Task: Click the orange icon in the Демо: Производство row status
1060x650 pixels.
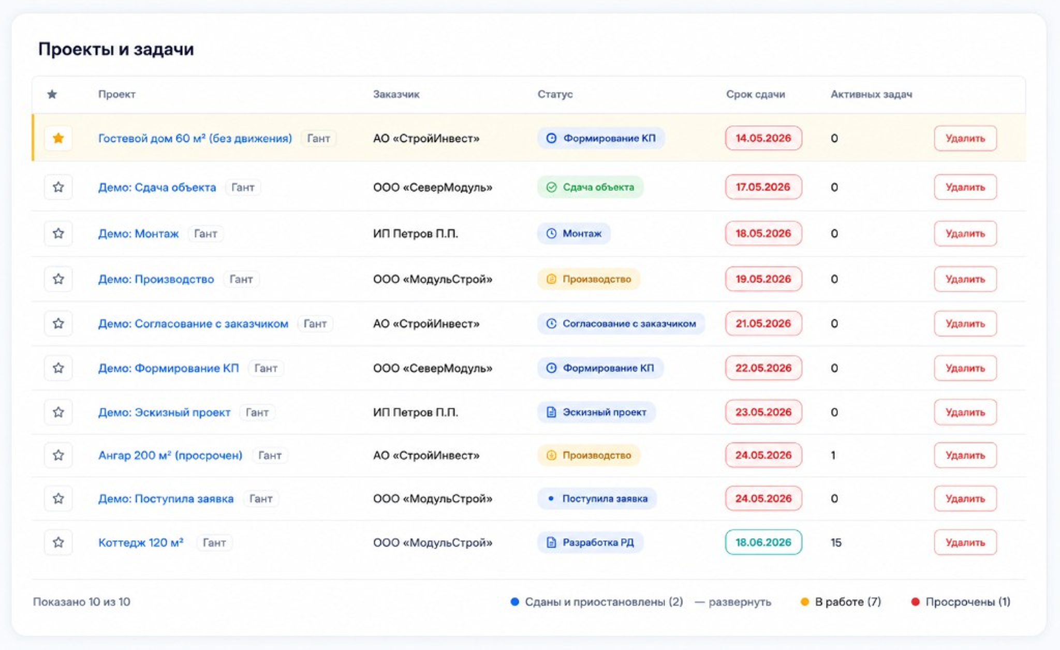Action: [x=551, y=279]
